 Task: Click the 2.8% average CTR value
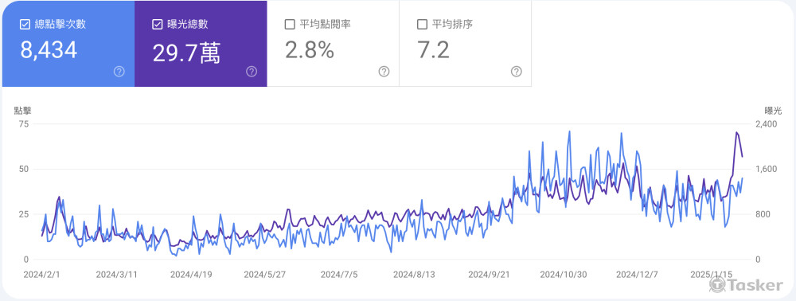309,50
